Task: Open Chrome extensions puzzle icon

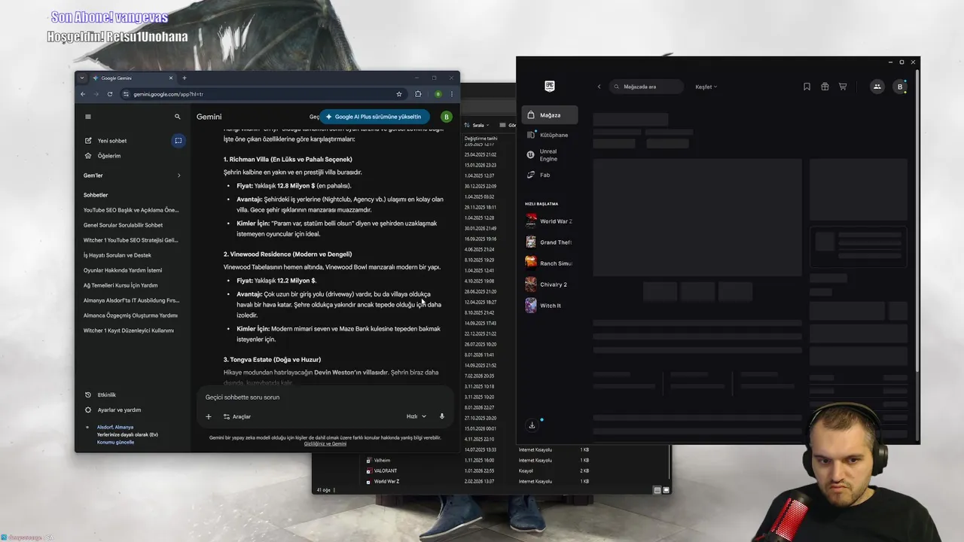Action: coord(418,94)
